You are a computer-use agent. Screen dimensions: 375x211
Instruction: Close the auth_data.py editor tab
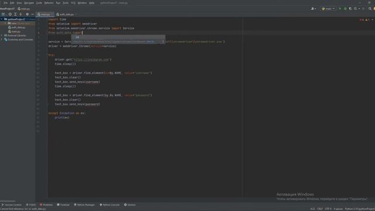click(x=76, y=15)
